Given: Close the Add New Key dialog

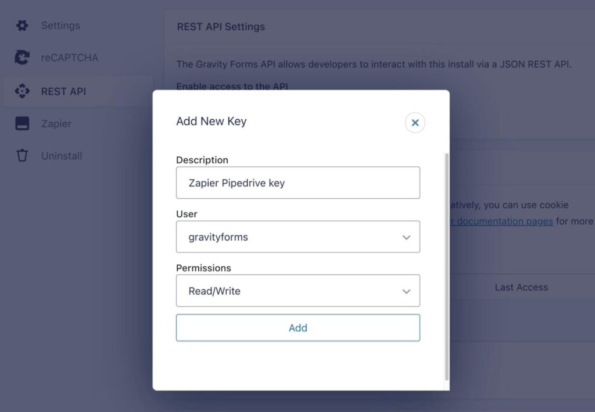Looking at the screenshot, I should 414,123.
